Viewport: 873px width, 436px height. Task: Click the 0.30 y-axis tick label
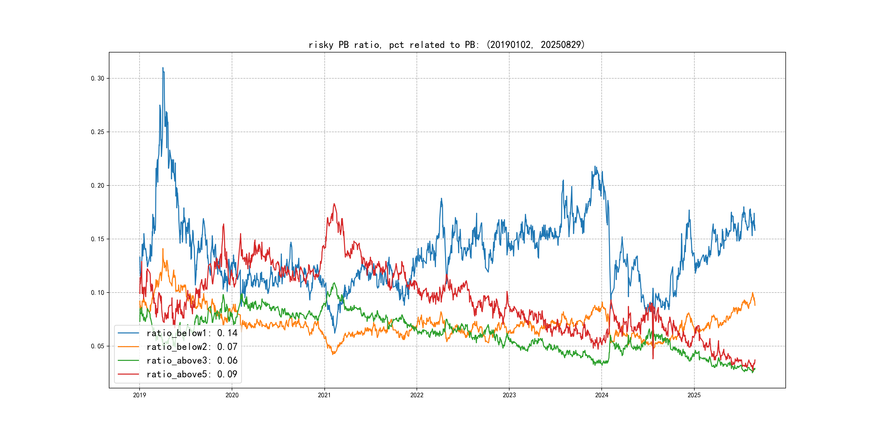click(98, 79)
